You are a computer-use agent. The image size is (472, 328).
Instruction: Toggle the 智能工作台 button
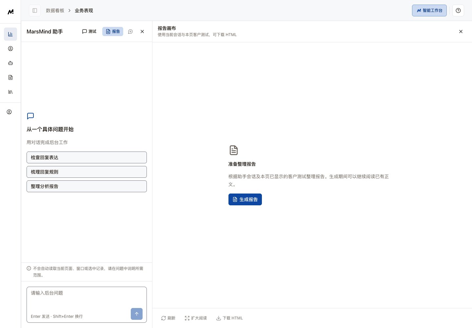pyautogui.click(x=429, y=10)
